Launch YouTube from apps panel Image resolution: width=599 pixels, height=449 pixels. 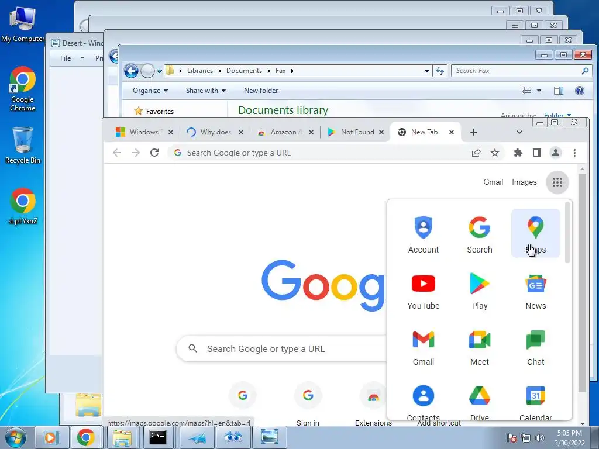424,290
